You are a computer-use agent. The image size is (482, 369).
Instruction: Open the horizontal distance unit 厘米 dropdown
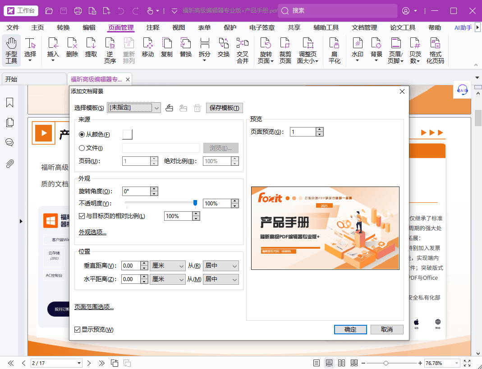point(168,279)
